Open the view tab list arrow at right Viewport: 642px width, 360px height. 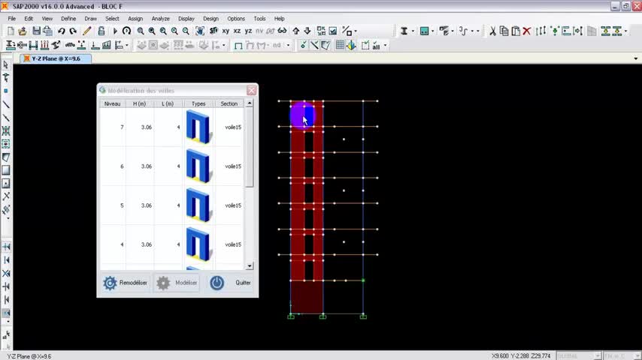[x=635, y=58]
